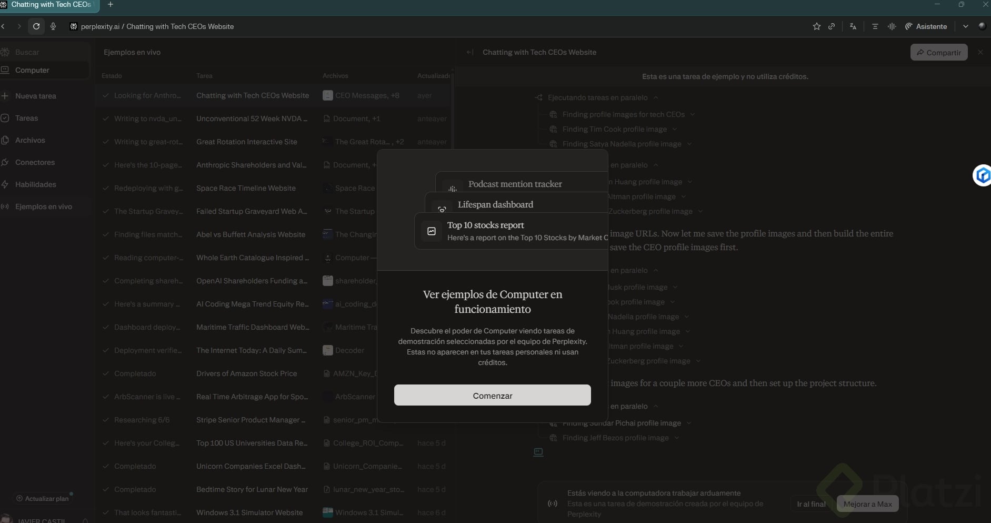The height and width of the screenshot is (523, 991).
Task: Open Conectores in the sidebar
Action: tap(44, 162)
